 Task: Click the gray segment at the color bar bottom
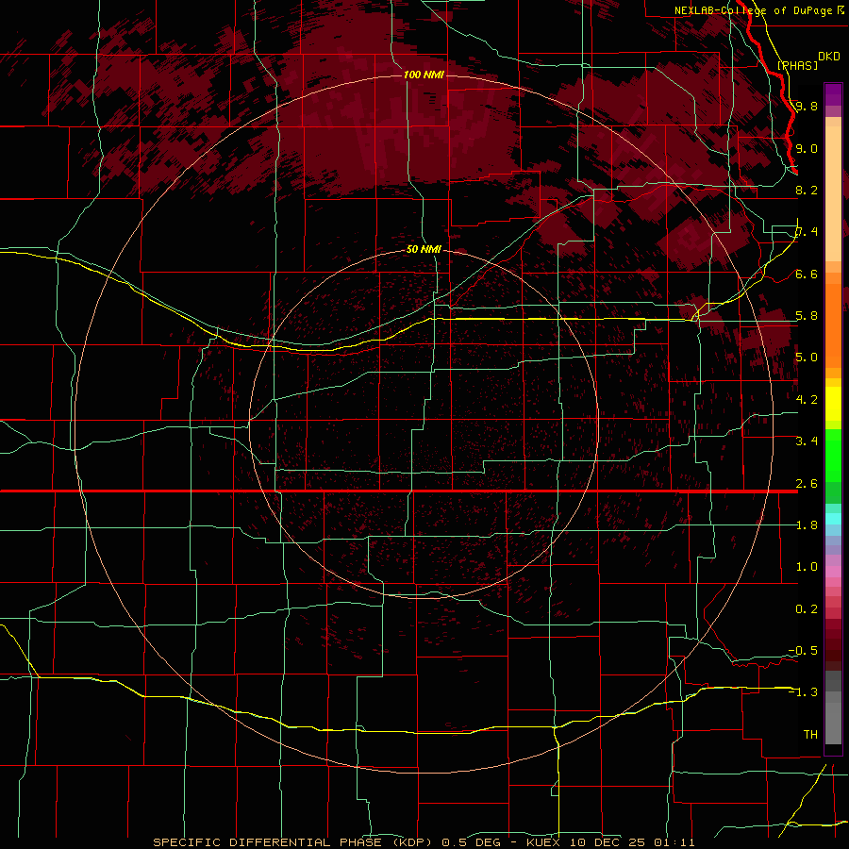(833, 723)
